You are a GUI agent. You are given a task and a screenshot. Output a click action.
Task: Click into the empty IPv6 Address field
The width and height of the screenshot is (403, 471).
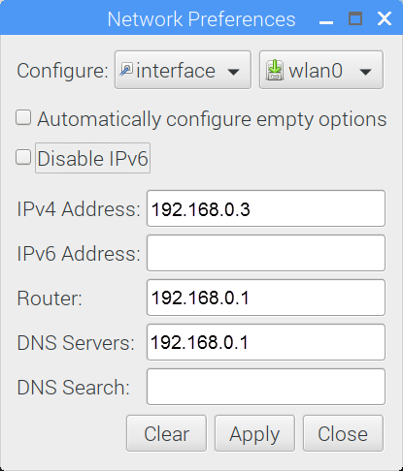pyautogui.click(x=266, y=253)
